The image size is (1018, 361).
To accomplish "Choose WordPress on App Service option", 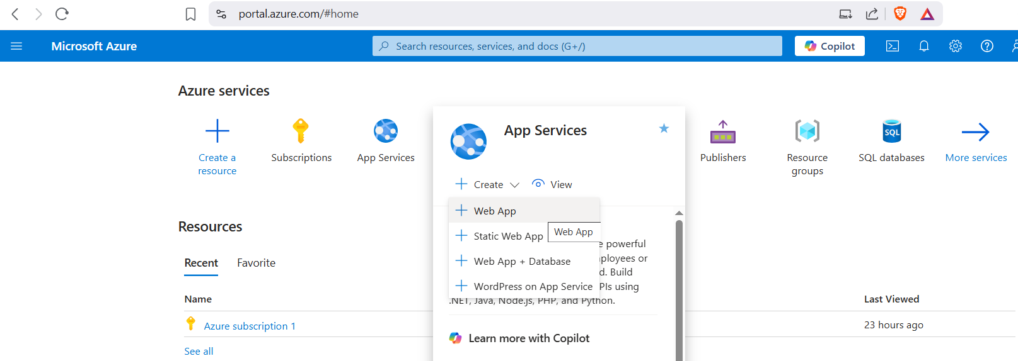I will tap(524, 286).
